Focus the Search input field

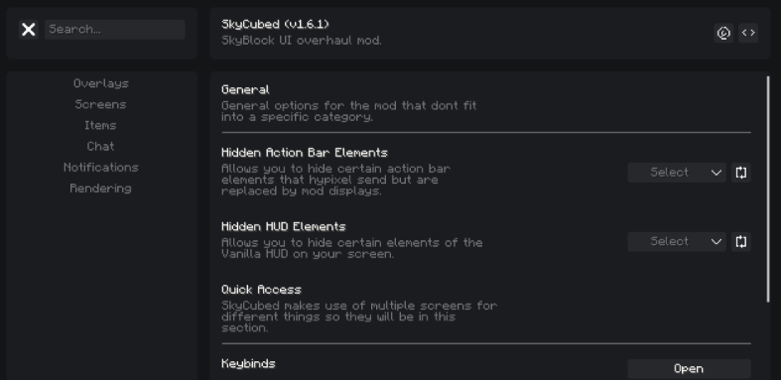(x=114, y=30)
